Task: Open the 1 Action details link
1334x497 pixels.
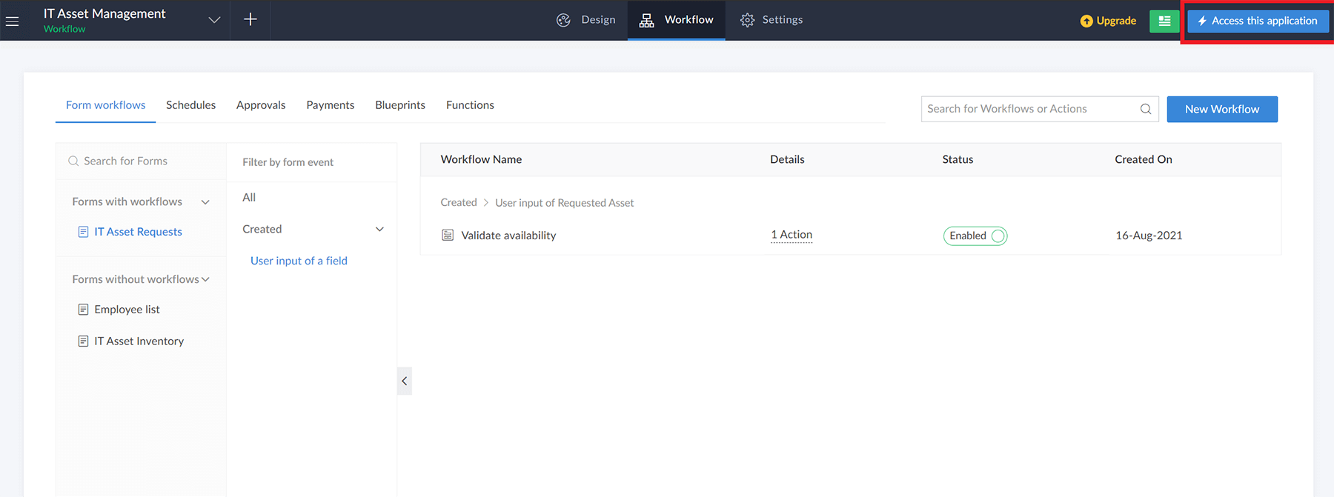Action: [x=792, y=235]
